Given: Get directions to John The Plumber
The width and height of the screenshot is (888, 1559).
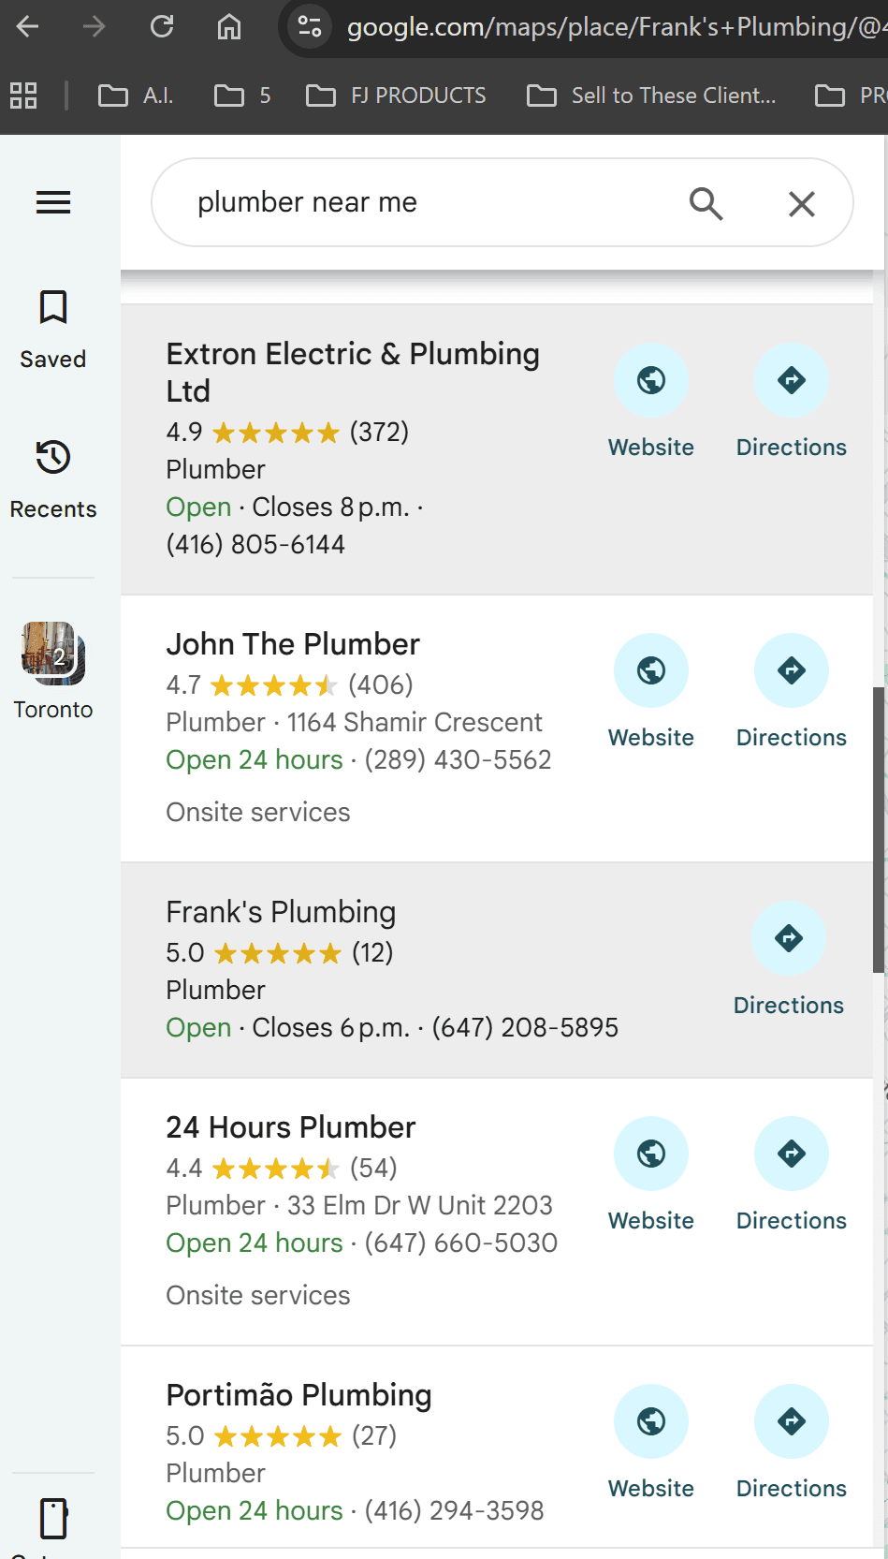Looking at the screenshot, I should click(x=792, y=671).
